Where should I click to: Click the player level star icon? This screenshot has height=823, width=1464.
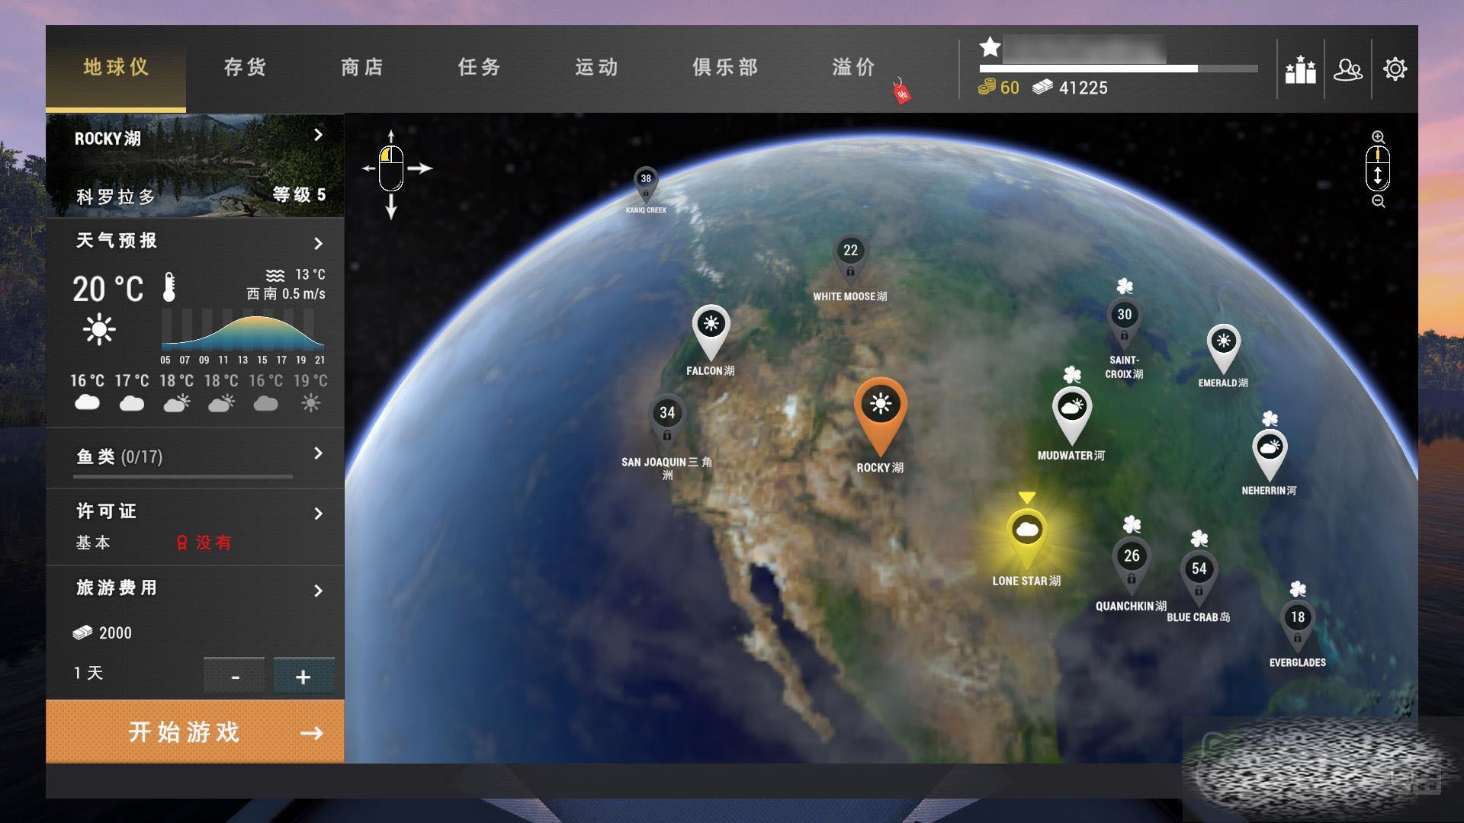(x=990, y=47)
